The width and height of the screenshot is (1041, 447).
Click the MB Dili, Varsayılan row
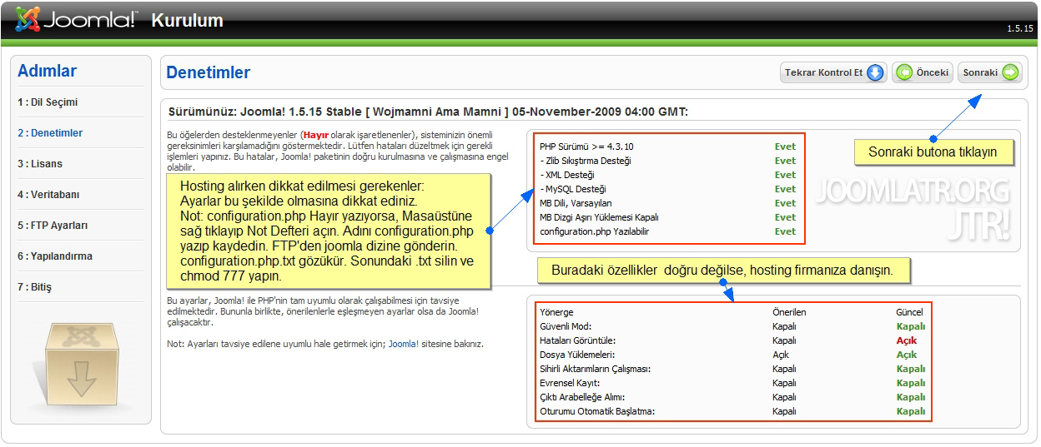pos(667,203)
